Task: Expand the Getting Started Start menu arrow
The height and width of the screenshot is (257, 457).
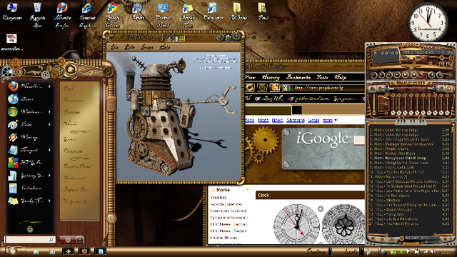Action: (49, 175)
